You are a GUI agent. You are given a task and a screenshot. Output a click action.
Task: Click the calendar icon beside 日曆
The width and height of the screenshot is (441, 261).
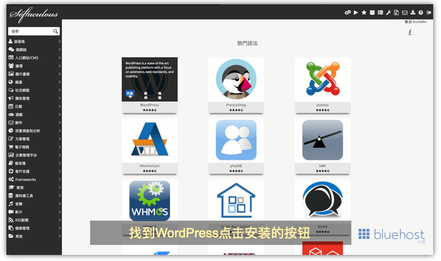coord(11,106)
